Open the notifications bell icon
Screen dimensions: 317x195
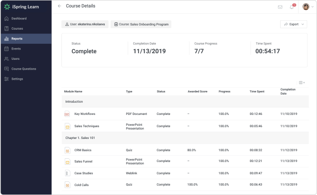pyautogui.click(x=291, y=7)
